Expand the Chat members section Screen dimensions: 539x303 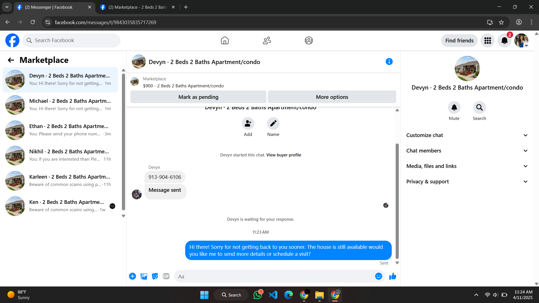coord(467,151)
